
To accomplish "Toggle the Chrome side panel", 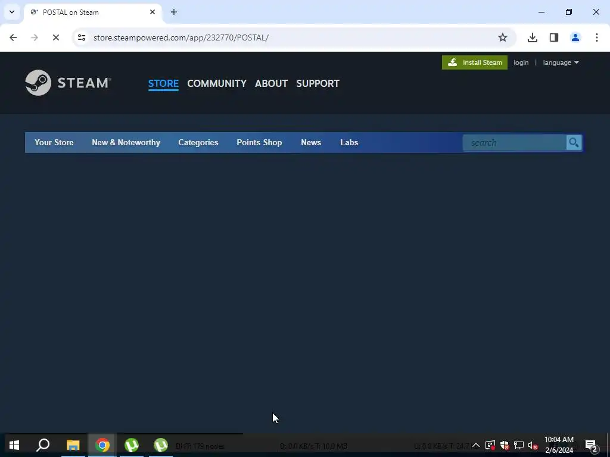I will 554,37.
